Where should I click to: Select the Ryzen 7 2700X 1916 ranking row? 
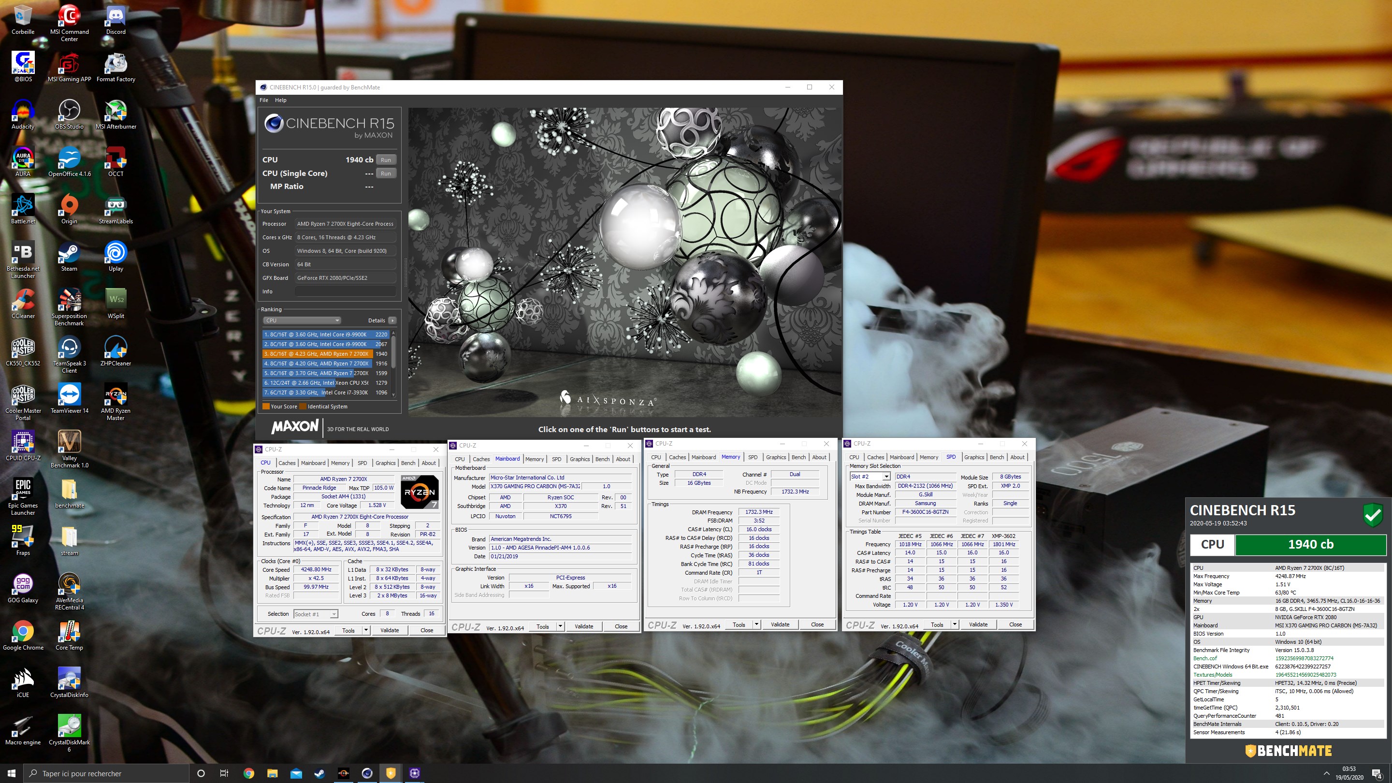[x=325, y=363]
